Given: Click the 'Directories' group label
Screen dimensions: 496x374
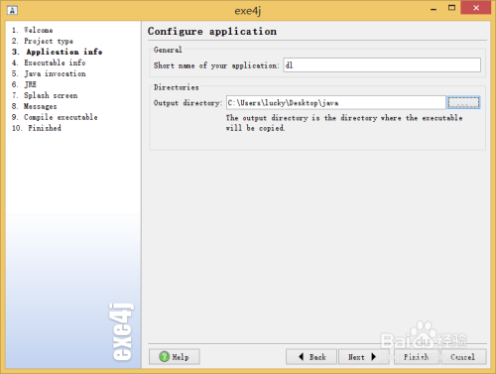Looking at the screenshot, I should [x=177, y=87].
